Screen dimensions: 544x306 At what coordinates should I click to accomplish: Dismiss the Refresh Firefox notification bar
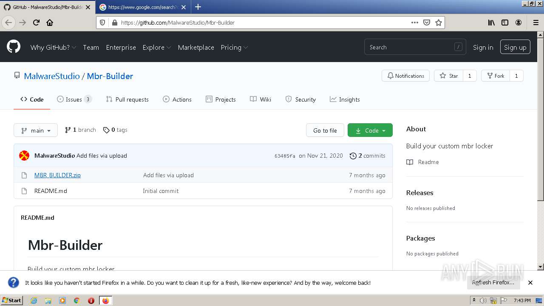coord(530,283)
